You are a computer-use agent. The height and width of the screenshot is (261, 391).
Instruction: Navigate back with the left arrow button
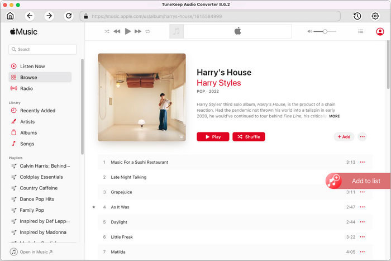point(30,16)
